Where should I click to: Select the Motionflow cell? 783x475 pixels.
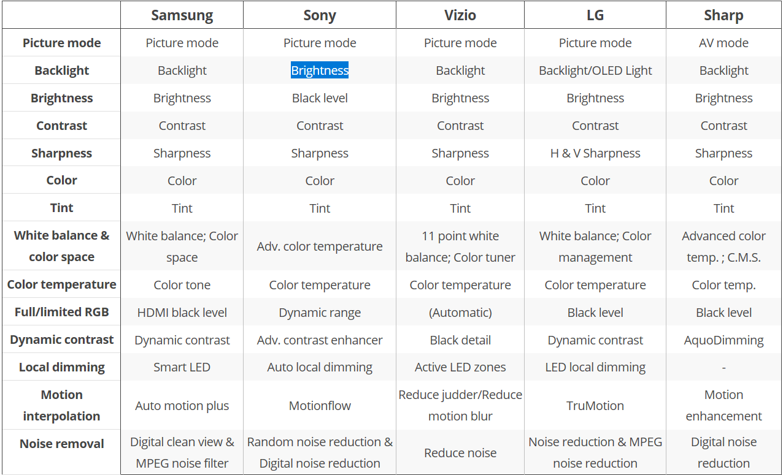pos(320,406)
